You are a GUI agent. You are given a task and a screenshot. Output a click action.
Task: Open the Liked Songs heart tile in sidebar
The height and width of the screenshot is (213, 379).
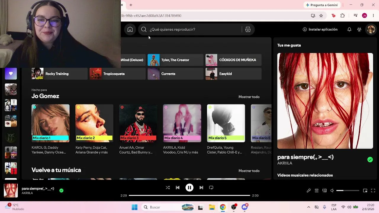[x=11, y=74]
